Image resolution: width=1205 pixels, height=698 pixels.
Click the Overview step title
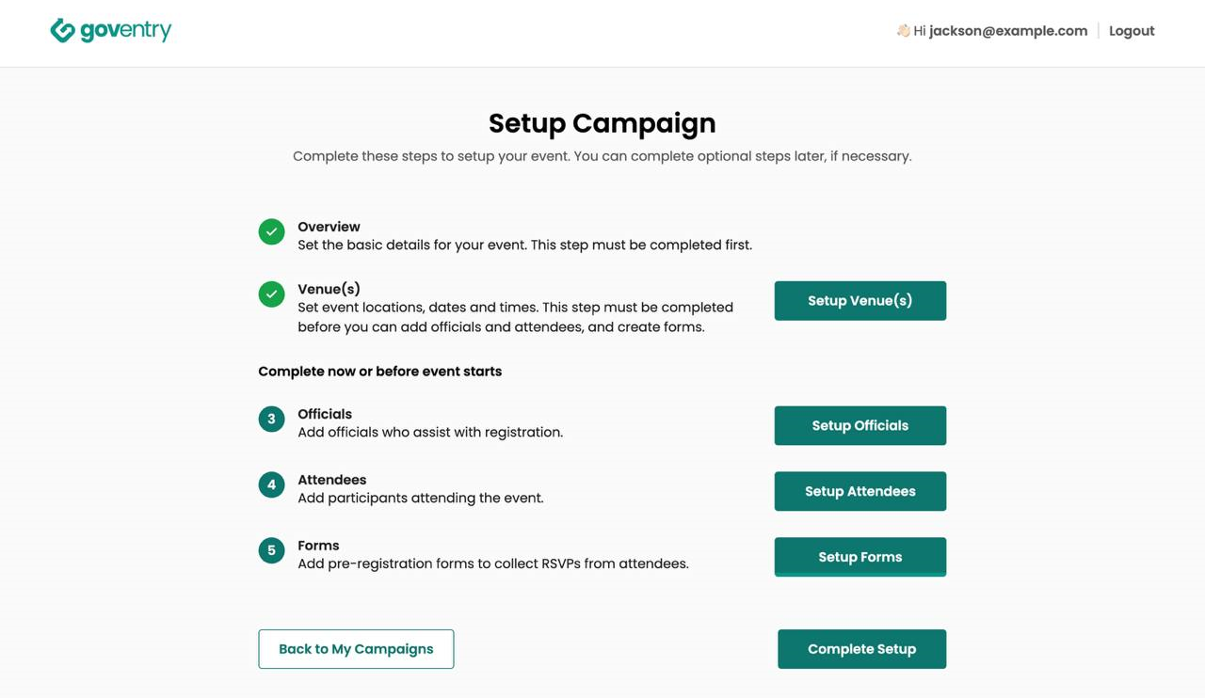[329, 227]
